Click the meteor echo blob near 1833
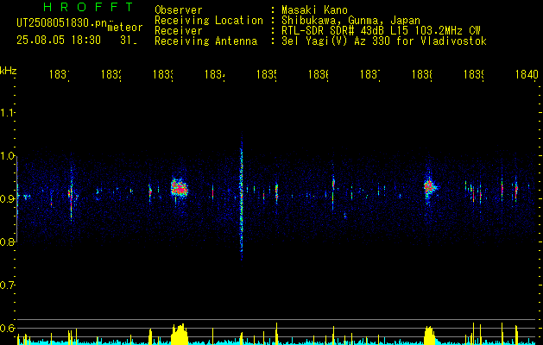This screenshot has width=543, height=345. (180, 189)
